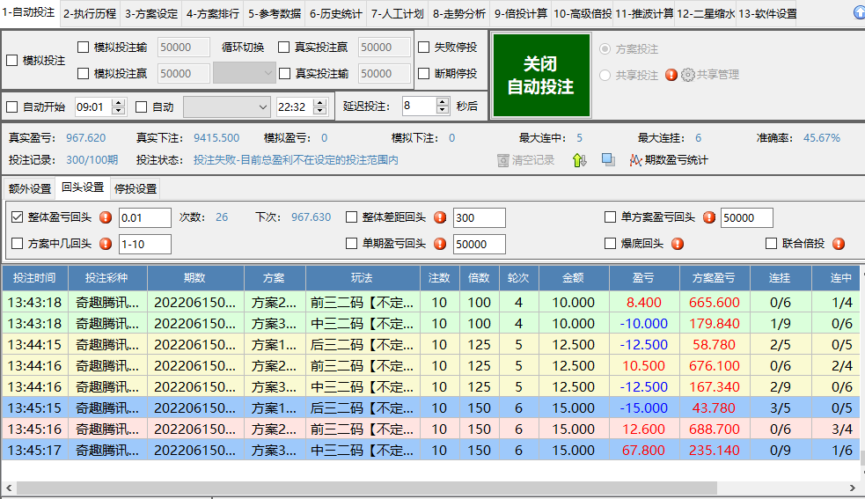Switch to 额外设置 sub-tab
The image size is (865, 499).
click(x=30, y=189)
